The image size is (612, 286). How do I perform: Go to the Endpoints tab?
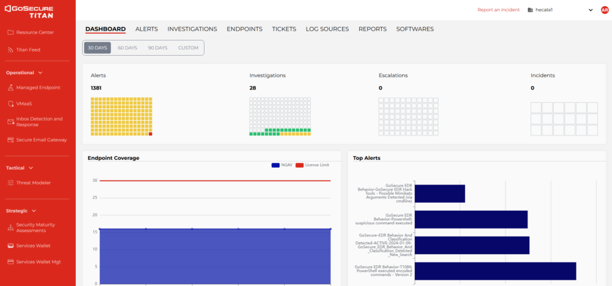[245, 29]
